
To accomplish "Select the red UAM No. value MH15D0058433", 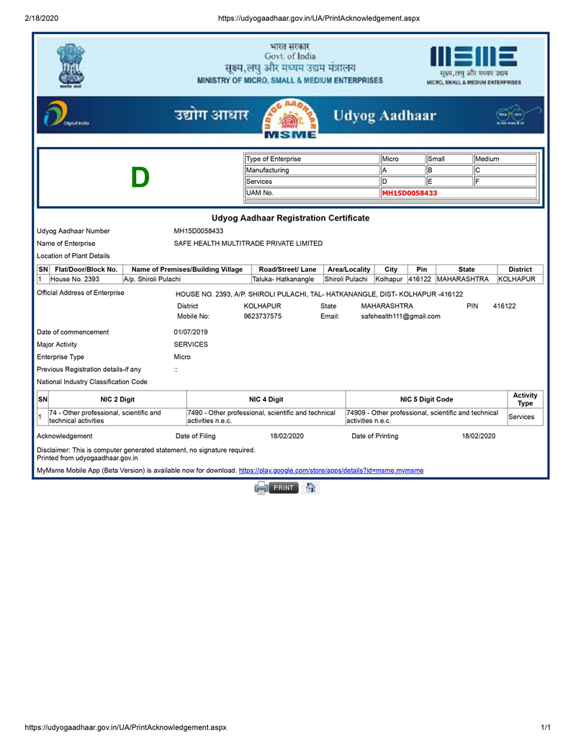I will pyautogui.click(x=410, y=193).
